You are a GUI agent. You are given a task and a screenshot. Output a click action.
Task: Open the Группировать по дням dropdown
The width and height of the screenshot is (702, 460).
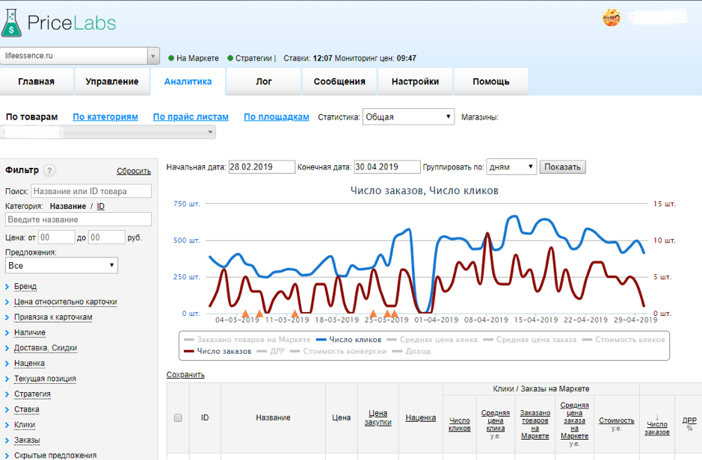coord(511,167)
